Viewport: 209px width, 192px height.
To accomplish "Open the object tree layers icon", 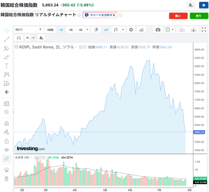I will 7,170.
